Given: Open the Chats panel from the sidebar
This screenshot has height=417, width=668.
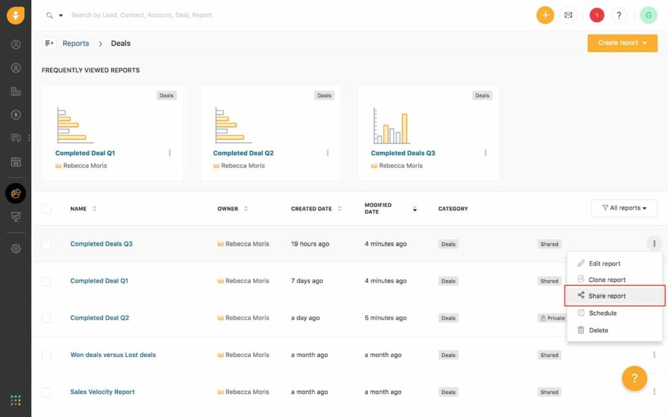Looking at the screenshot, I should pos(16,137).
